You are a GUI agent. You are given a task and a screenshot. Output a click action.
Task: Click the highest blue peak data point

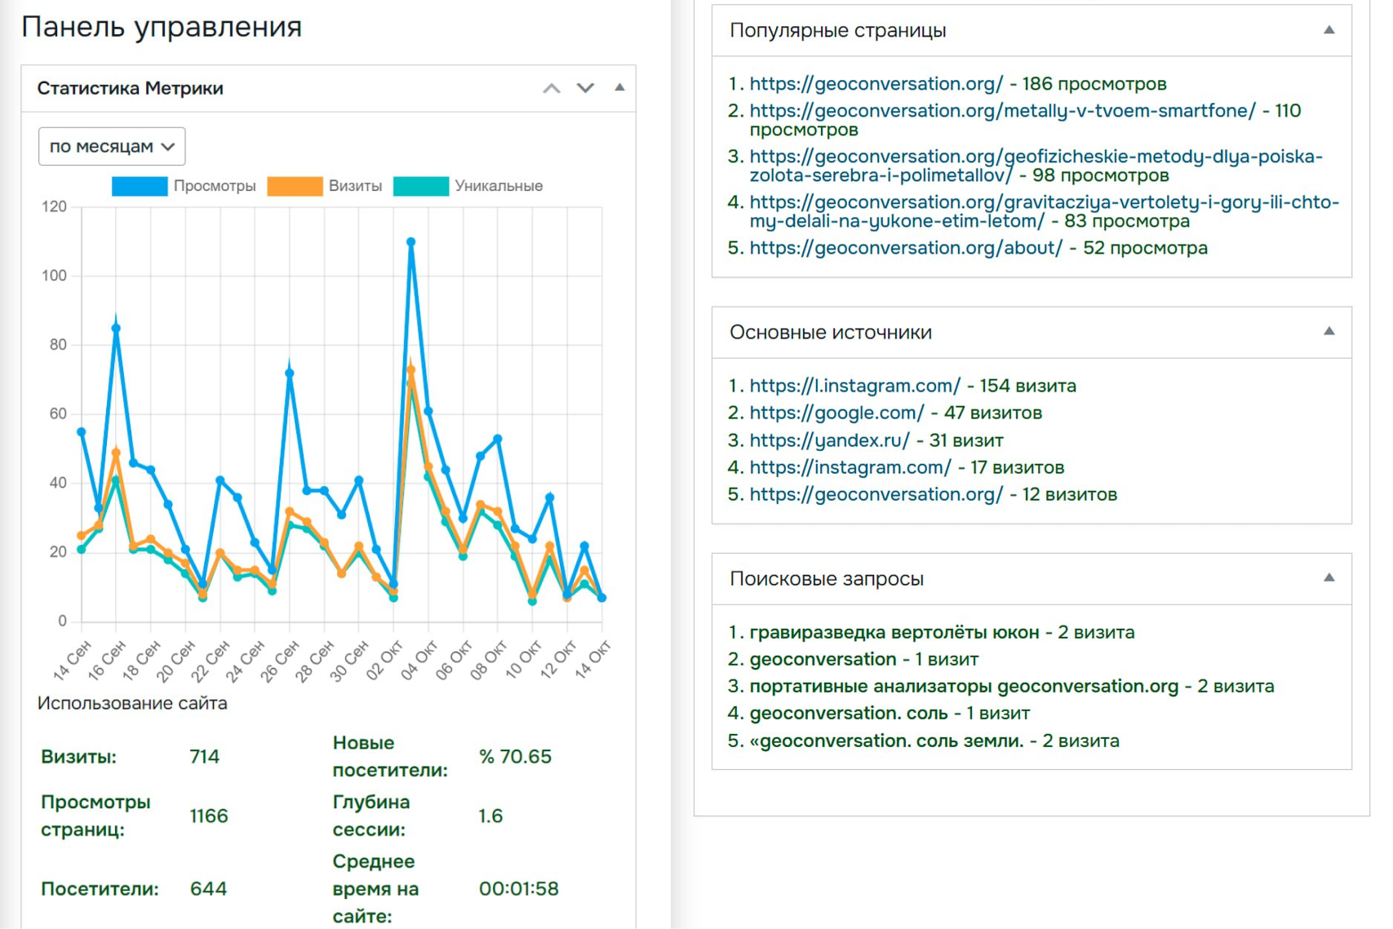[x=410, y=242]
